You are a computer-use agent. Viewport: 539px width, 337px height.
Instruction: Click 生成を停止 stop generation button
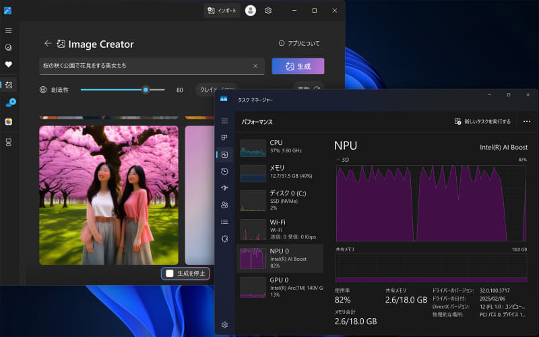[186, 274]
